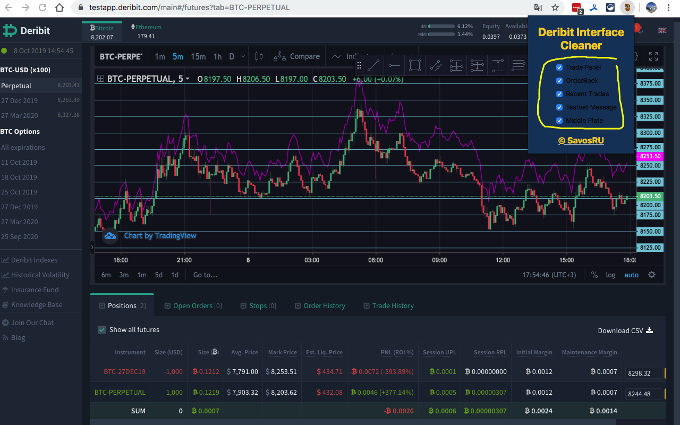Download positions CSV
Screen dimensions: 680x425
pyautogui.click(x=625, y=330)
